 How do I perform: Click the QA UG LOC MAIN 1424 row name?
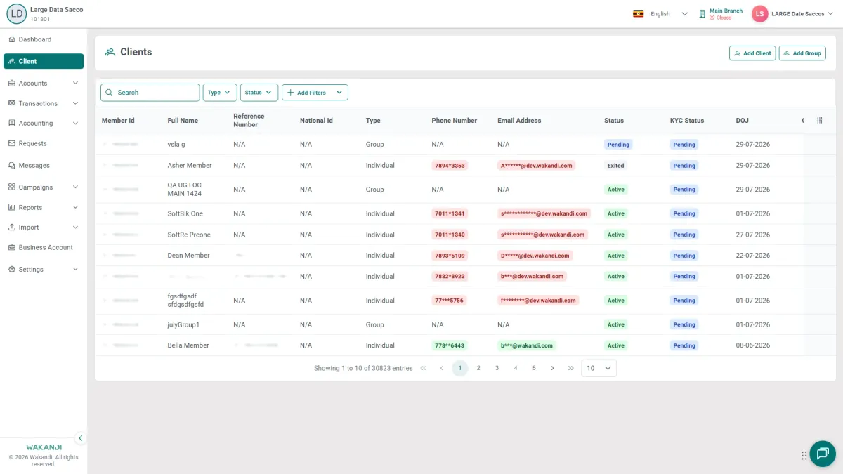(185, 190)
